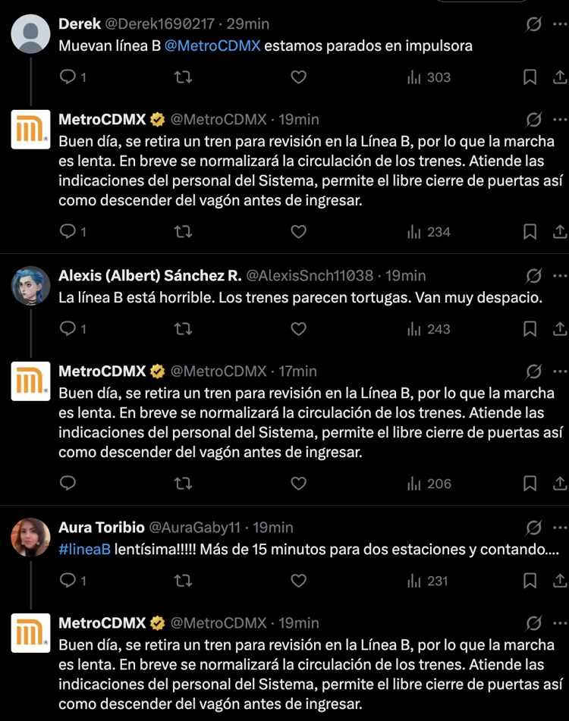Viewport: 569px width, 721px height.
Task: Open more options menu on Aura Toribio's tweet
Action: [x=560, y=528]
